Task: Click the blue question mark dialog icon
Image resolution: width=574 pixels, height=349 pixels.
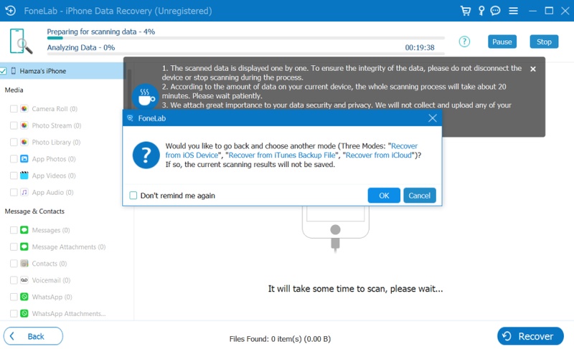Action: click(x=146, y=155)
